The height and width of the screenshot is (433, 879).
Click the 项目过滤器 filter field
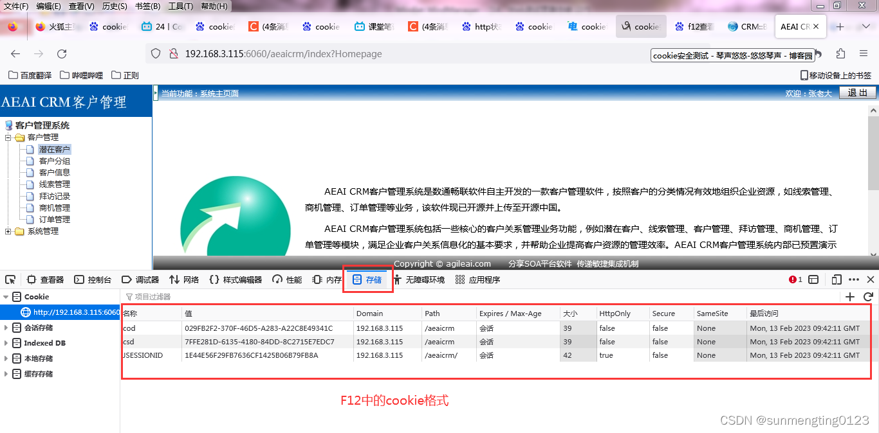point(154,297)
